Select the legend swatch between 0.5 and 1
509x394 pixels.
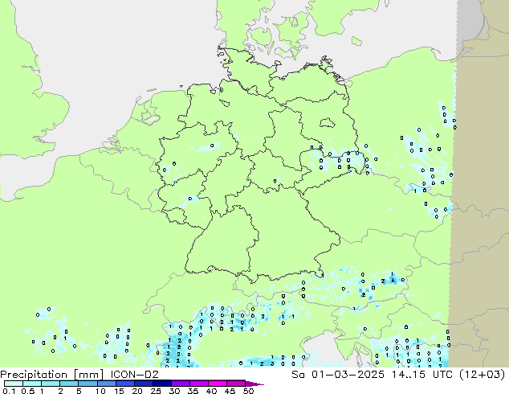click(x=32, y=384)
